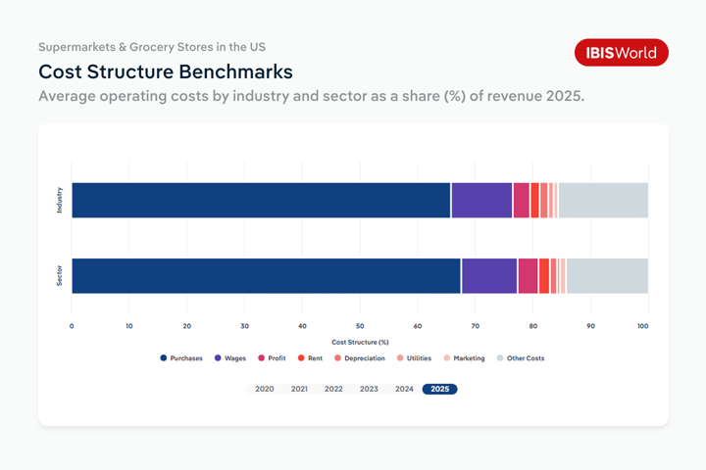Select the Industry Other Costs segment
The width and height of the screenshot is (706, 470).
coord(602,200)
